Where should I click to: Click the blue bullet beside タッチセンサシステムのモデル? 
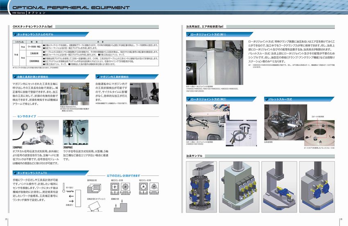pos(15,36)
